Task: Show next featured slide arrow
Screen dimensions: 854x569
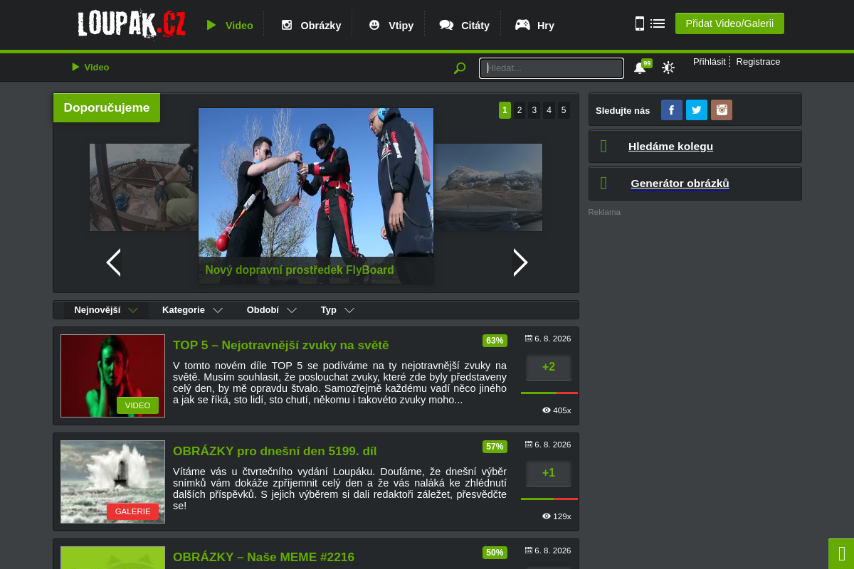Action: [x=521, y=262]
